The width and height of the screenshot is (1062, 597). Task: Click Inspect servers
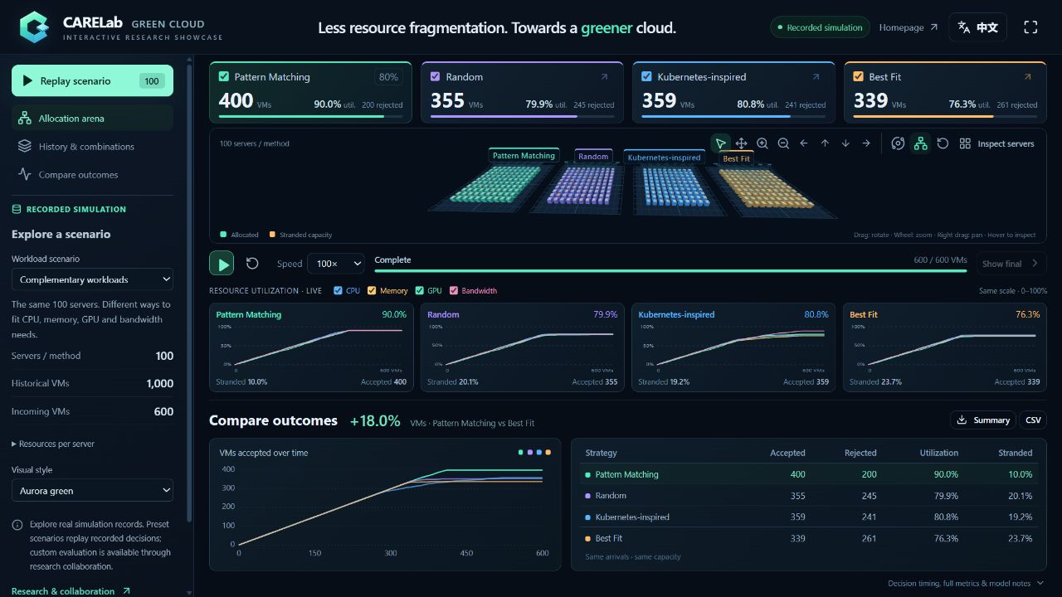997,143
